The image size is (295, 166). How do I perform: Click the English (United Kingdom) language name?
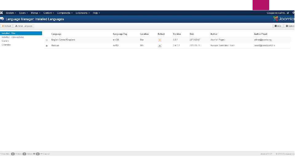click(x=63, y=40)
